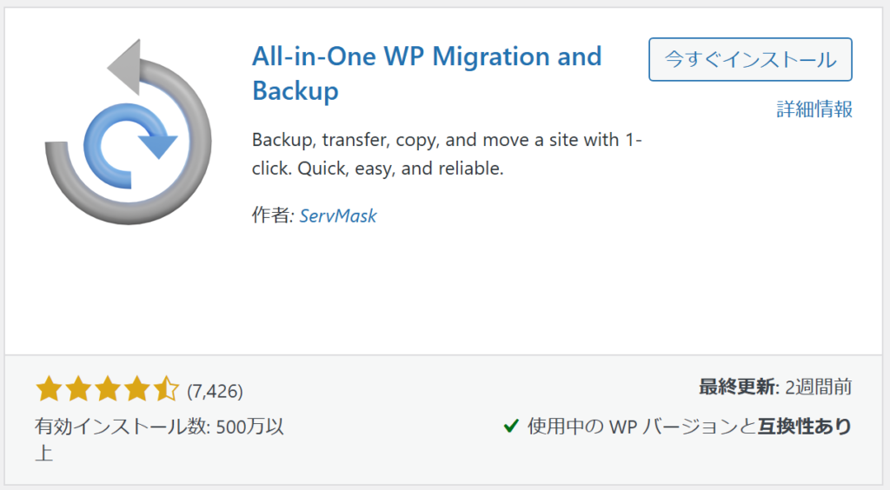This screenshot has width=890, height=490.
Task: Click the first gold rating star
Action: [49, 389]
